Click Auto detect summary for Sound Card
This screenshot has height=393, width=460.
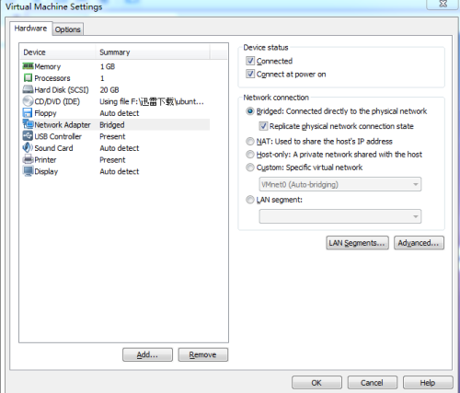(120, 148)
